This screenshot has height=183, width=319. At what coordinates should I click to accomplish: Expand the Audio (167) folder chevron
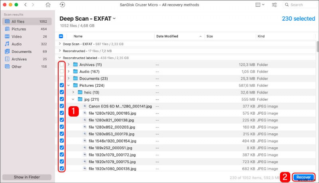[x=69, y=72]
